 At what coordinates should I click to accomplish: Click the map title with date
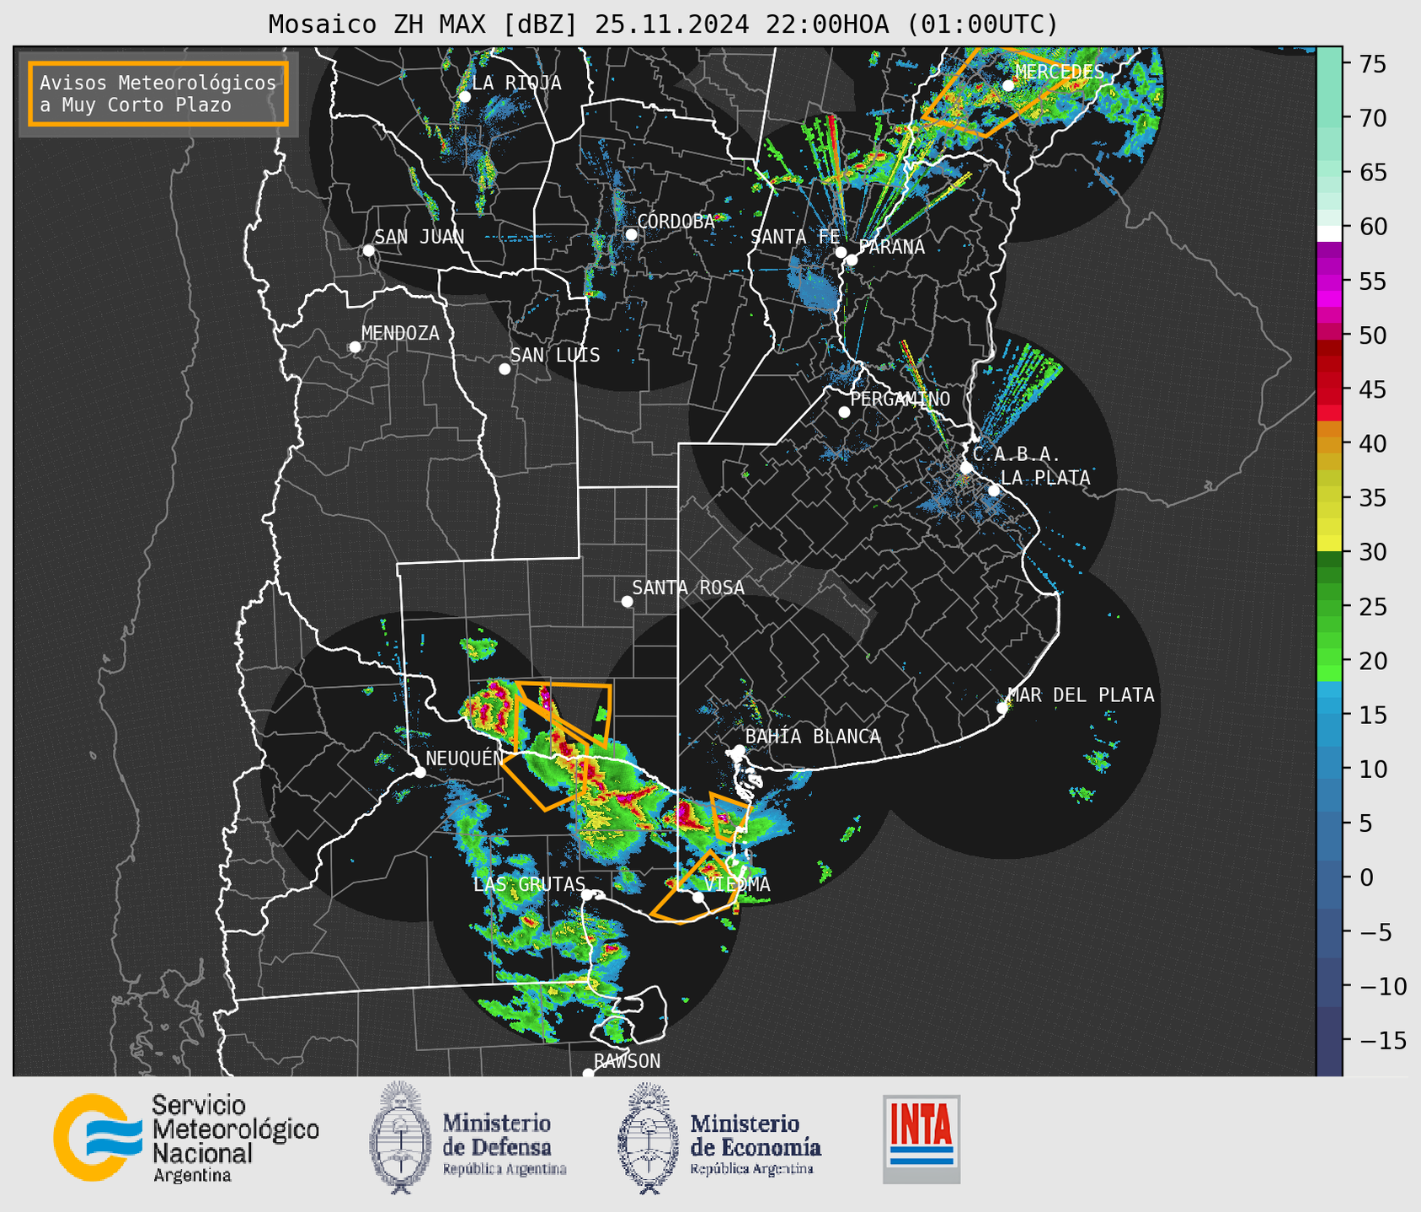[663, 24]
